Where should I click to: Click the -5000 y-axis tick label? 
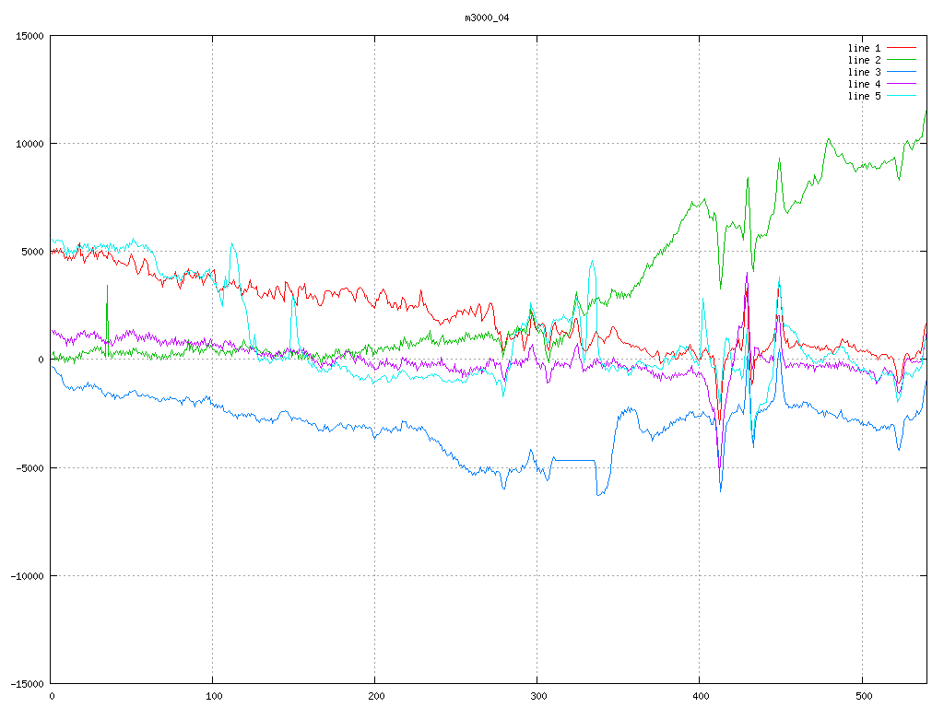click(29, 467)
